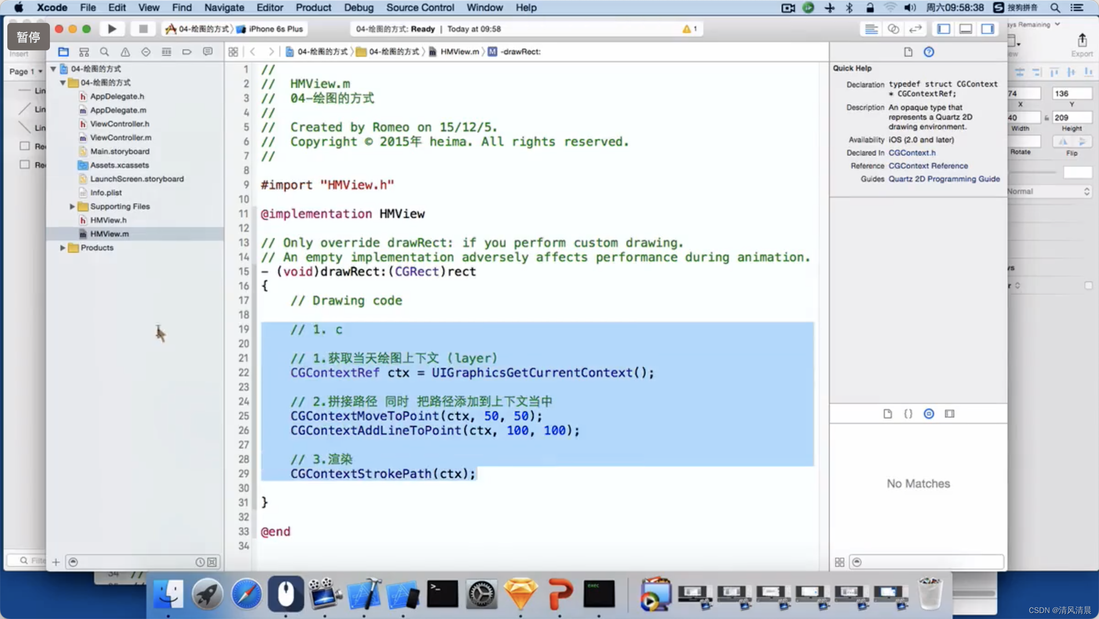The width and height of the screenshot is (1099, 619).
Task: Click the Y value field showing 136
Action: pyautogui.click(x=1072, y=93)
